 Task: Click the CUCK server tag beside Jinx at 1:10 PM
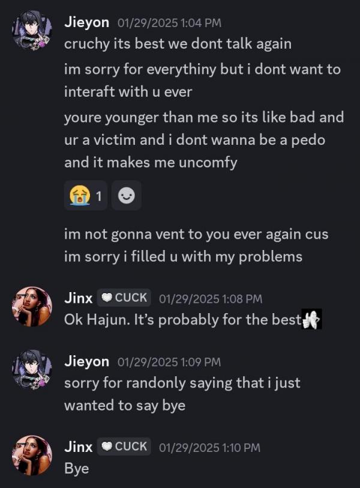(x=124, y=447)
